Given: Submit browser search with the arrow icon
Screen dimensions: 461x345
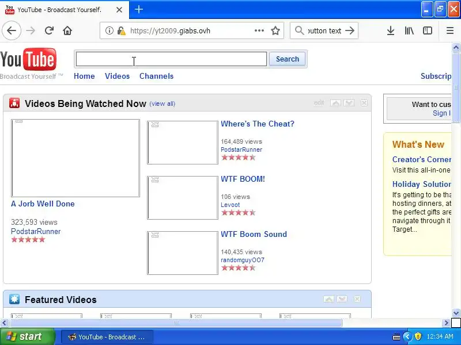Looking at the screenshot, I should [x=350, y=30].
